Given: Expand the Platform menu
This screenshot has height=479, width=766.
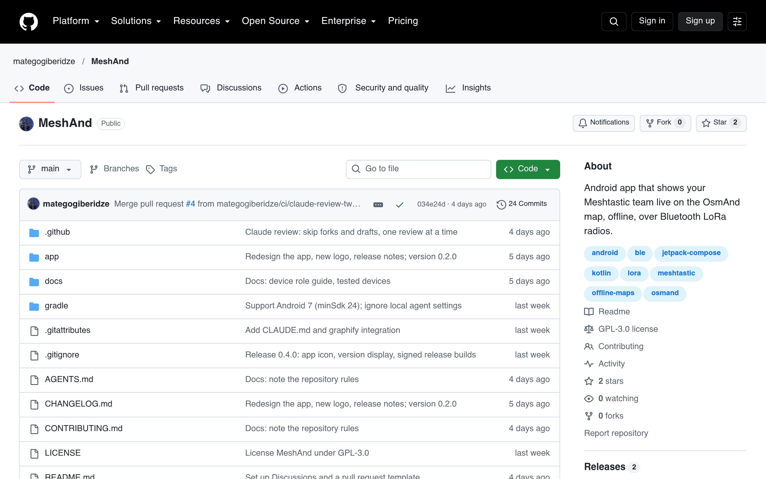Looking at the screenshot, I should pyautogui.click(x=76, y=21).
